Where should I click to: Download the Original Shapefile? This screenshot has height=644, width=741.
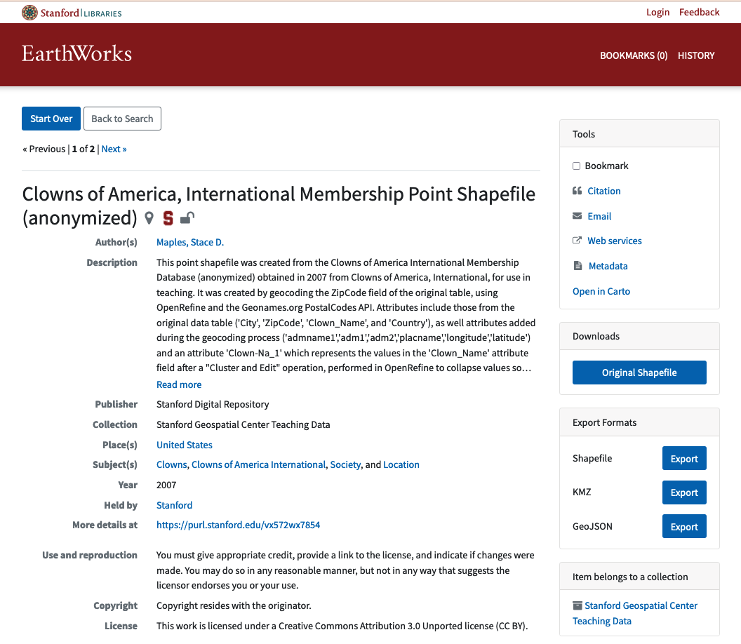click(x=639, y=373)
